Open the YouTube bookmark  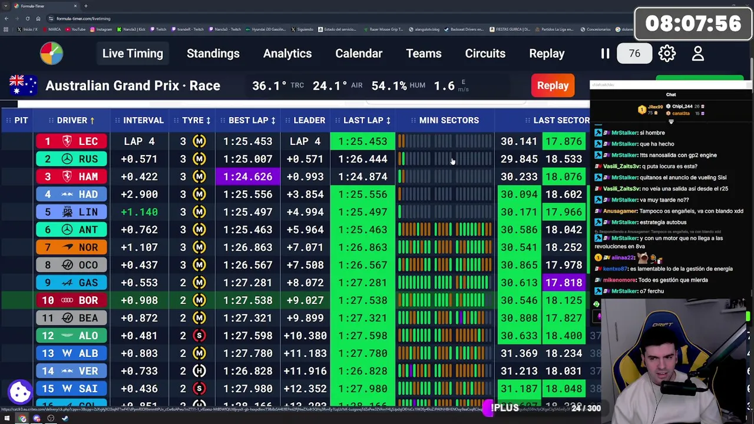click(x=75, y=29)
